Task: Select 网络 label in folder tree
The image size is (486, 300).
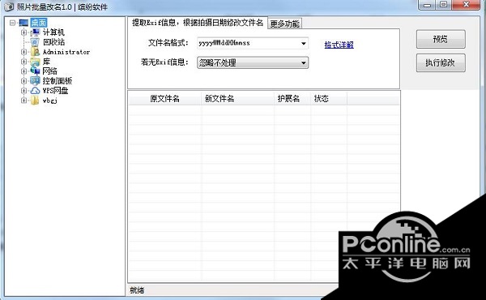Action: (50, 71)
